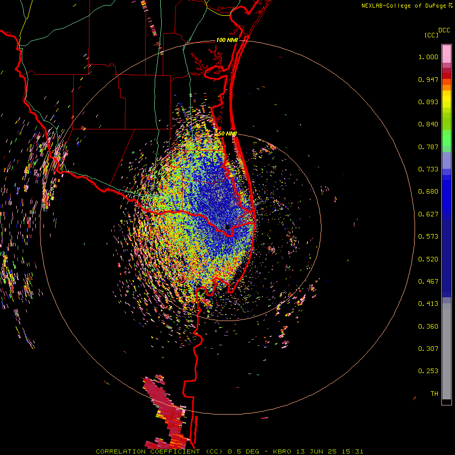Click the black radar site dot
Viewport: 455px width, 455px height.
(227, 227)
